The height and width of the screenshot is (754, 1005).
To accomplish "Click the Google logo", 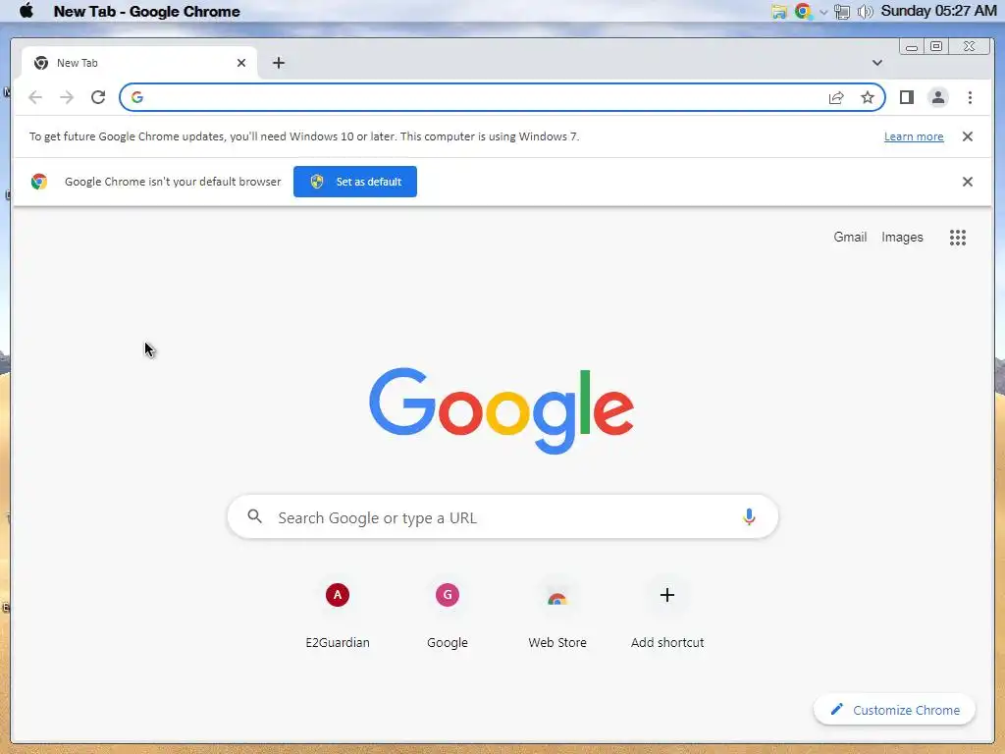I will pyautogui.click(x=502, y=410).
